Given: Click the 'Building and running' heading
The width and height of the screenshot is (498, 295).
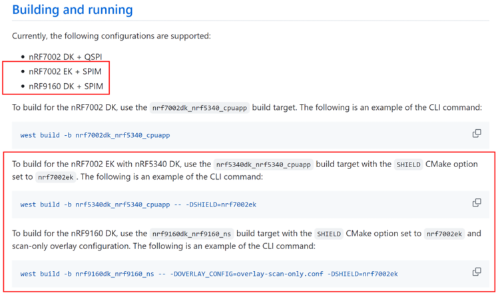Looking at the screenshot, I should (x=73, y=11).
